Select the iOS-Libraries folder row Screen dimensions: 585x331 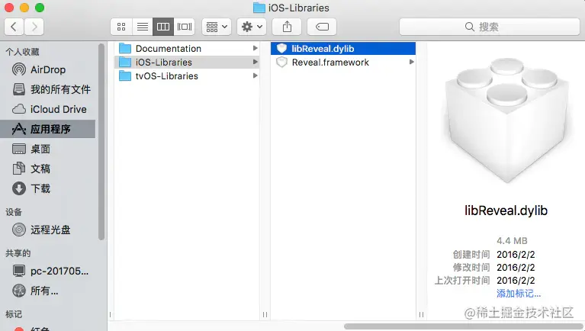coord(187,63)
